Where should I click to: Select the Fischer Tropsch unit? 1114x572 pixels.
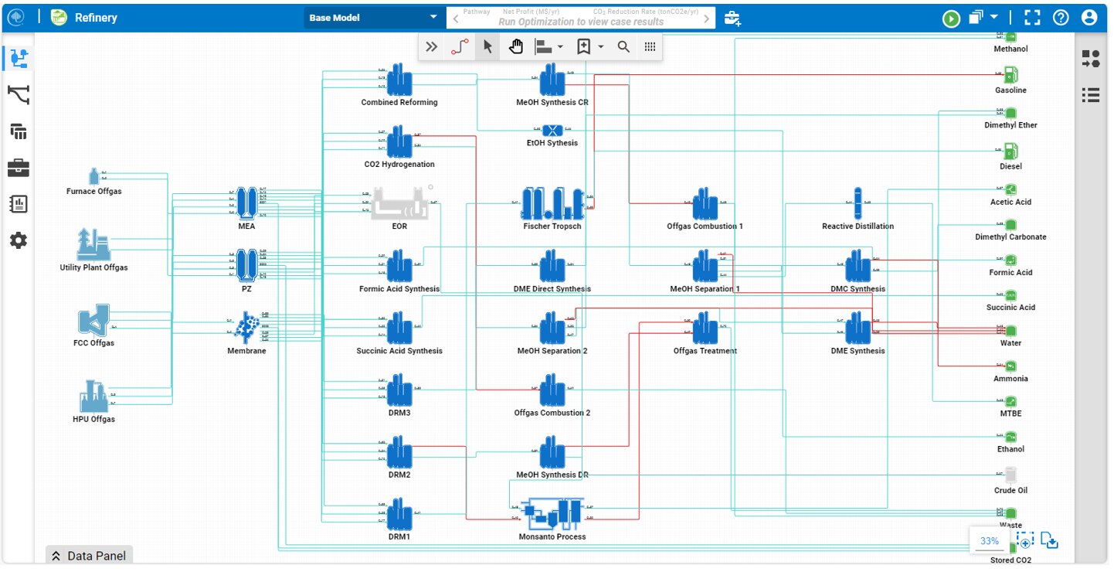click(x=552, y=204)
